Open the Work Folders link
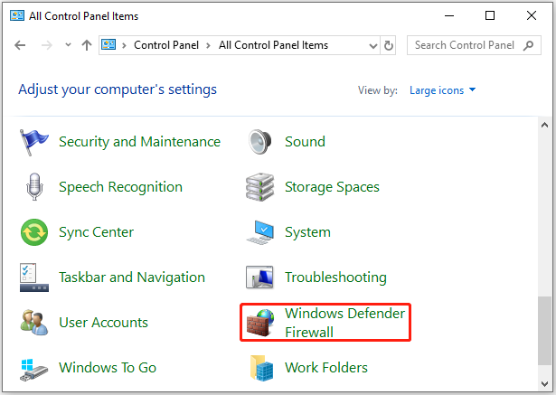This screenshot has width=556, height=395. tap(326, 368)
